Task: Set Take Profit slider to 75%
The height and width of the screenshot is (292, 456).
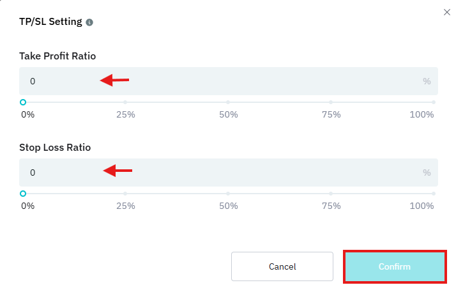Action: 331,102
